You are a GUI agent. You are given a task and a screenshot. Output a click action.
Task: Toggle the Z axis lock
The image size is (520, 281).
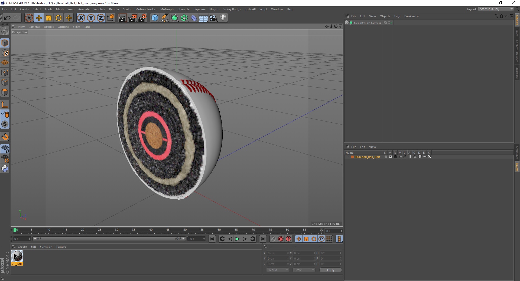click(x=101, y=18)
